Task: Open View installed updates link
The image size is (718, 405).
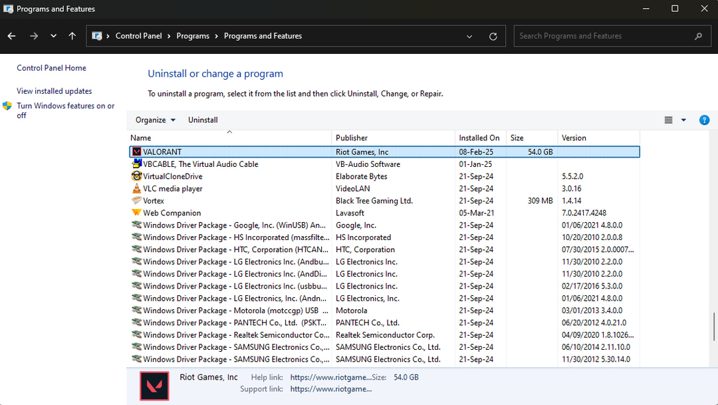Action: 54,90
